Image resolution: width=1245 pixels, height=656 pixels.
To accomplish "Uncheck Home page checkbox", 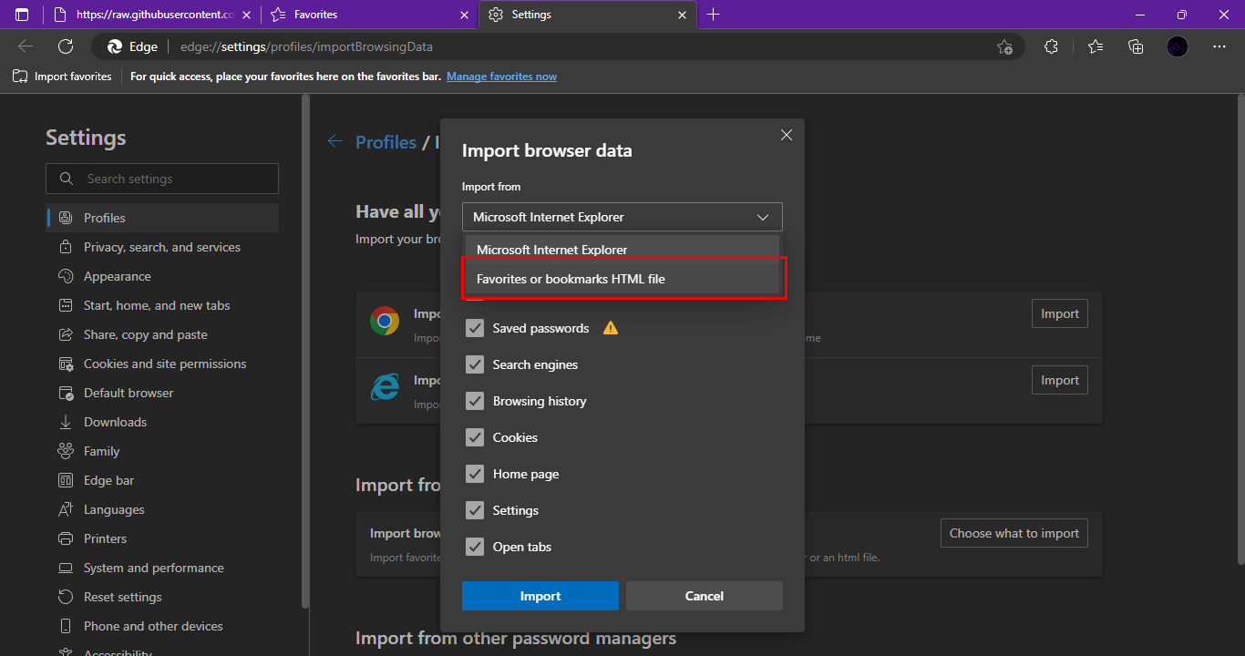I will (x=475, y=474).
